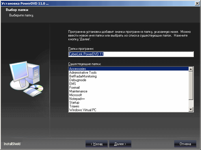
Task: Select Notepad++ folder entry
Action: 129,99
